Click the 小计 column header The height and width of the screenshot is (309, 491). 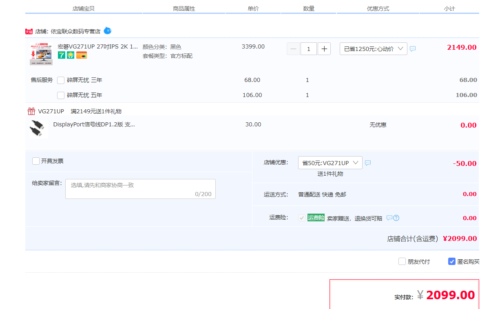(x=449, y=9)
